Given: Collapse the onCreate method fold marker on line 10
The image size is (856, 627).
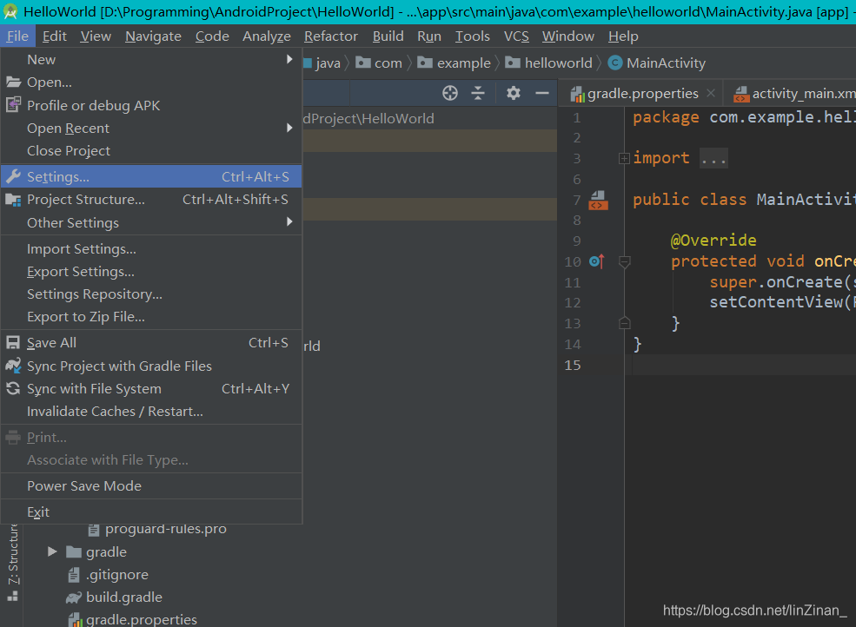Looking at the screenshot, I should pyautogui.click(x=625, y=262).
